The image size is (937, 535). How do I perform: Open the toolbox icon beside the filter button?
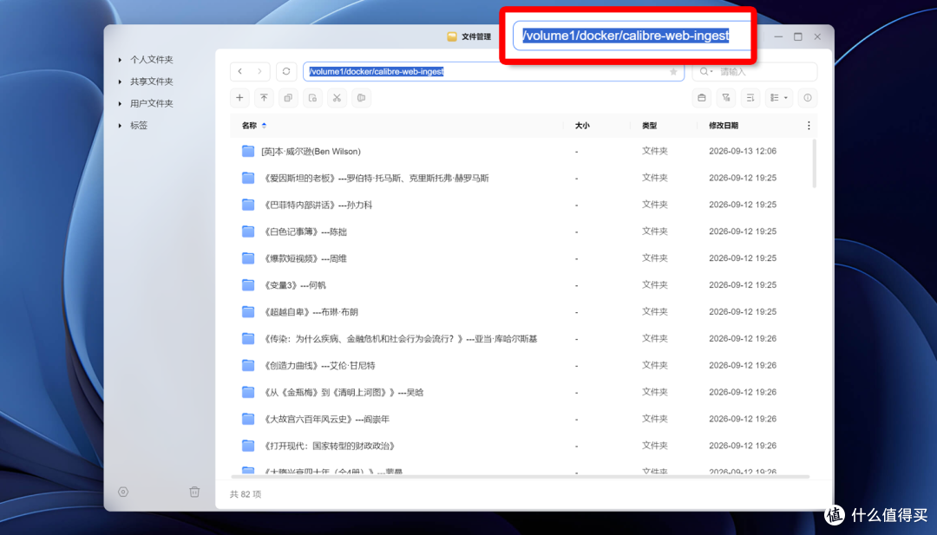click(x=702, y=98)
